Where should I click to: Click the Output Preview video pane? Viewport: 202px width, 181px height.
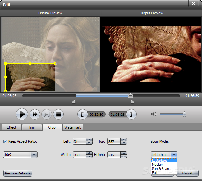(x=151, y=54)
